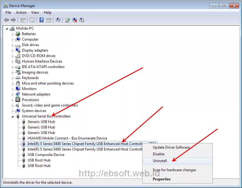Select the Monitors label
Viewport: 242px width, 188px height.
[29, 89]
